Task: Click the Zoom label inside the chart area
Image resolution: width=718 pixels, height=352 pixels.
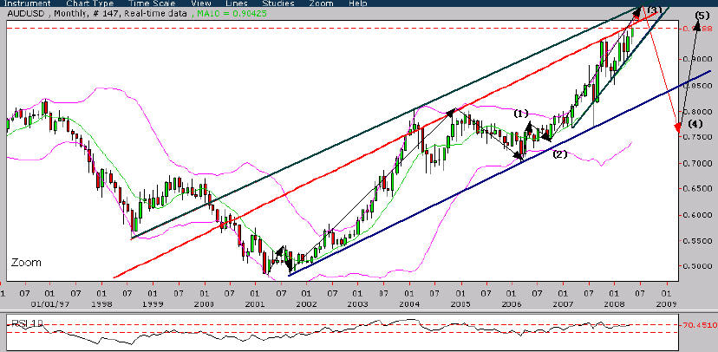Action: pos(26,263)
